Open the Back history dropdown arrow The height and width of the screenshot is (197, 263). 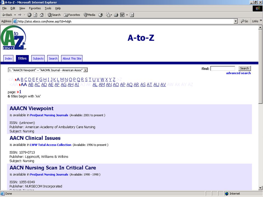(x=15, y=15)
